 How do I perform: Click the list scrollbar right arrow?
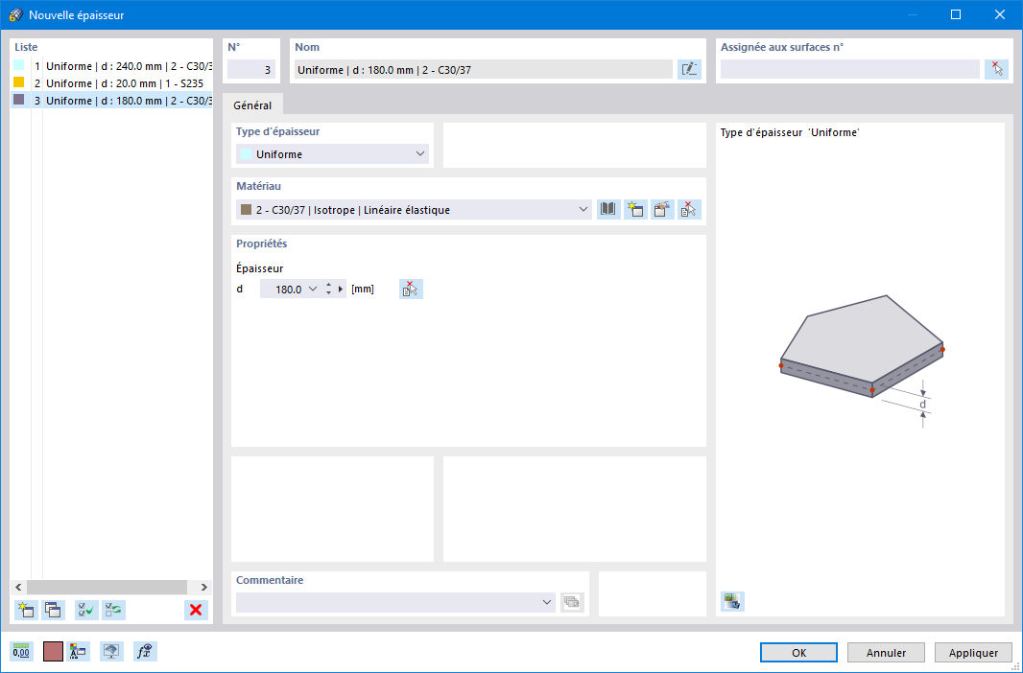(203, 587)
